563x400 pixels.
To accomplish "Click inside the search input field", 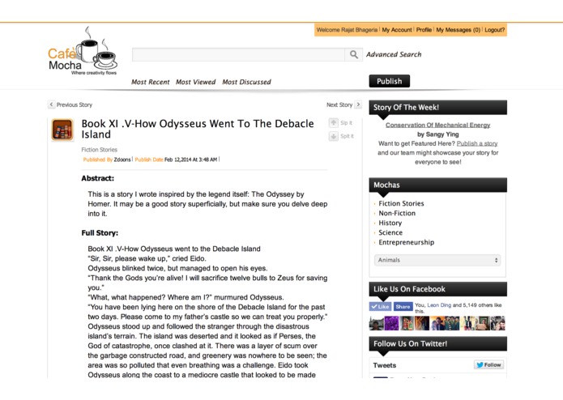I will (238, 54).
